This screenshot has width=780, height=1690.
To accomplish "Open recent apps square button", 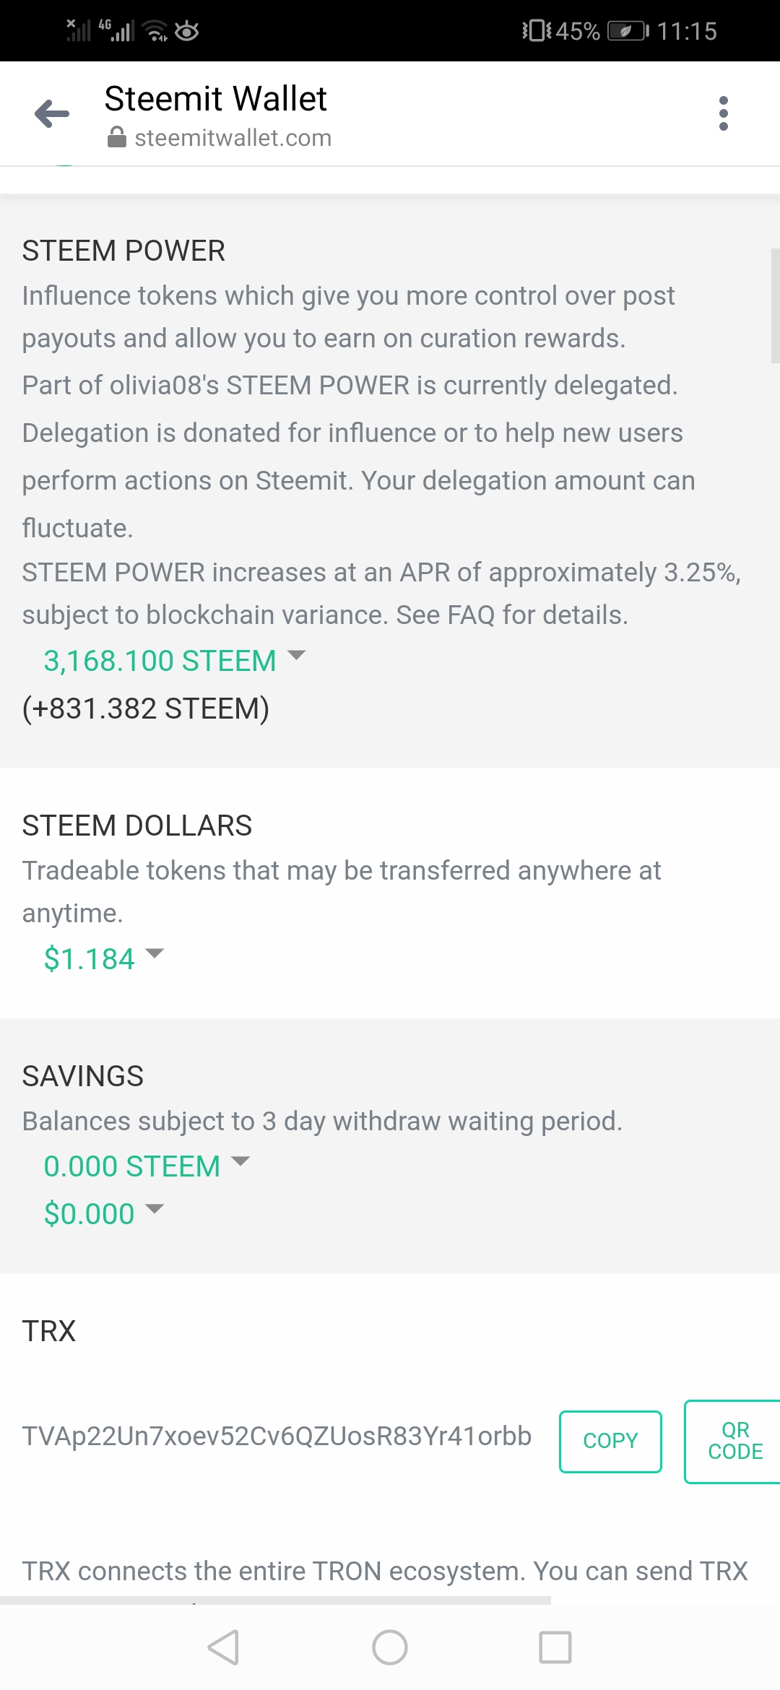I will tap(555, 1647).
